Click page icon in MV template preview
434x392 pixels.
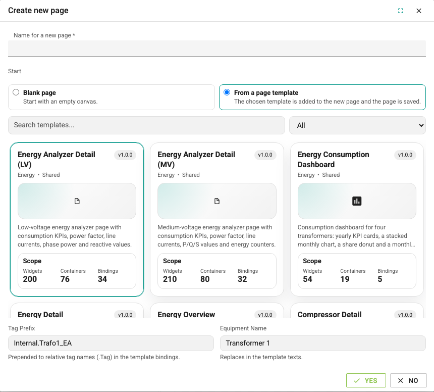pos(217,201)
